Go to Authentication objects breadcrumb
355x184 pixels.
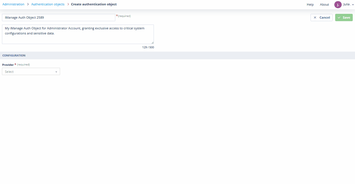(x=48, y=4)
